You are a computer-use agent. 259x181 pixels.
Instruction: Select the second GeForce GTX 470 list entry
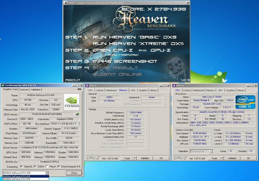26,179
